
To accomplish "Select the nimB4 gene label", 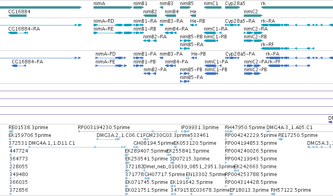I will coord(172,12).
